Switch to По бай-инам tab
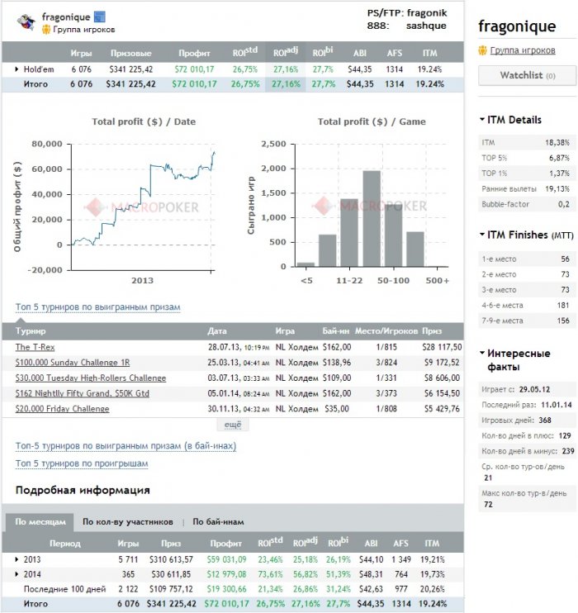 tap(218, 522)
